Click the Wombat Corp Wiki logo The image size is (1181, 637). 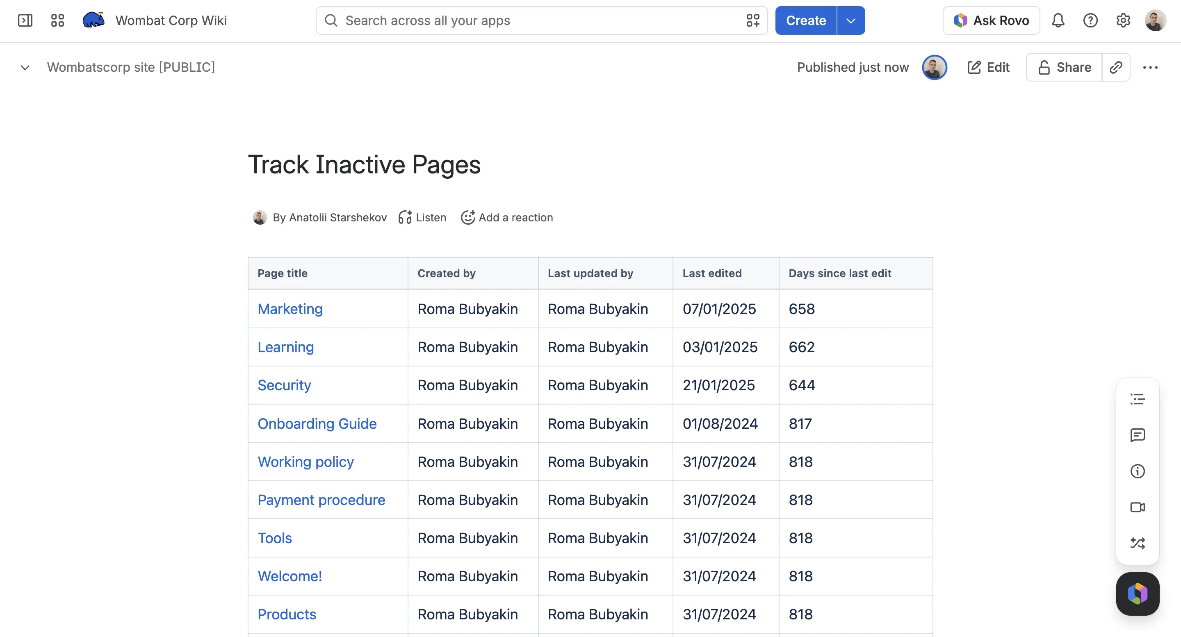point(93,20)
